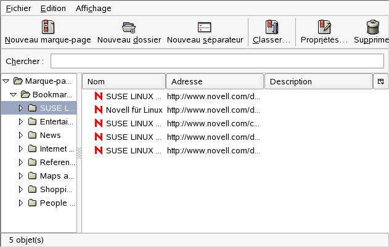Click the Nouveau dossier folder icon

coord(129,27)
